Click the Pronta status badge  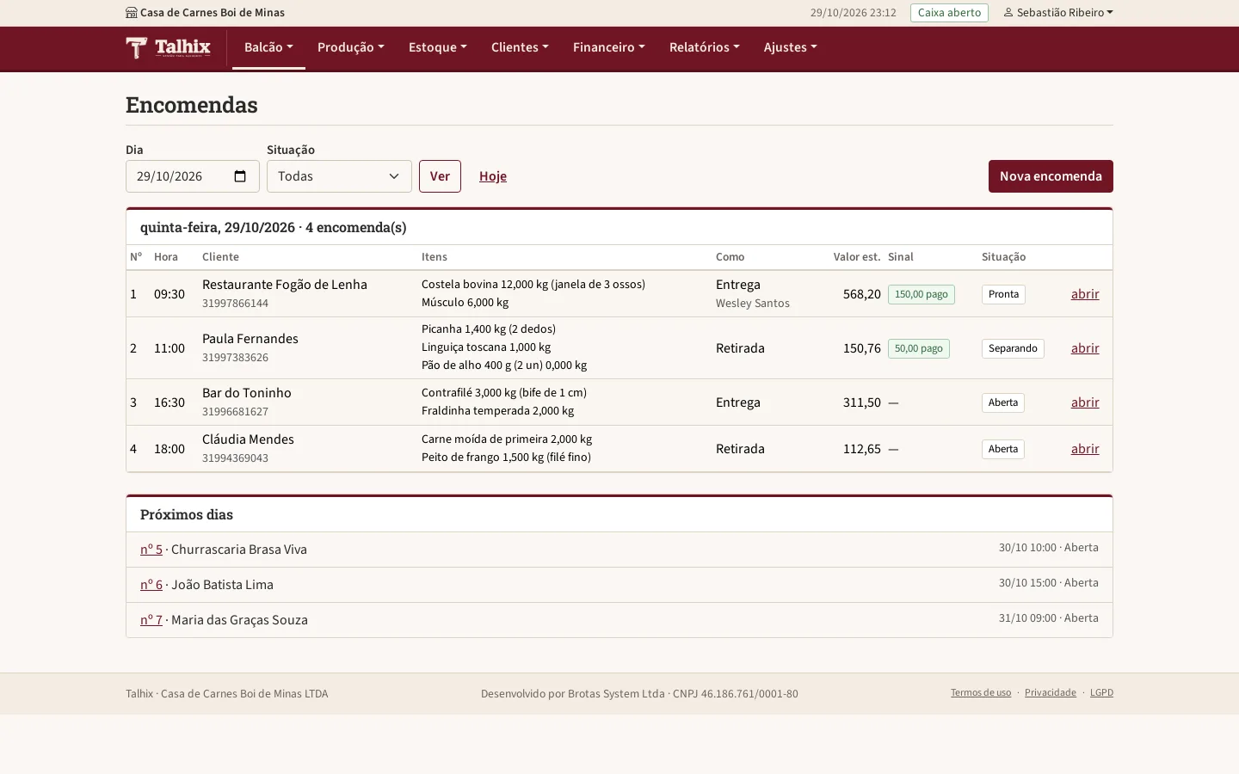coord(1003,294)
